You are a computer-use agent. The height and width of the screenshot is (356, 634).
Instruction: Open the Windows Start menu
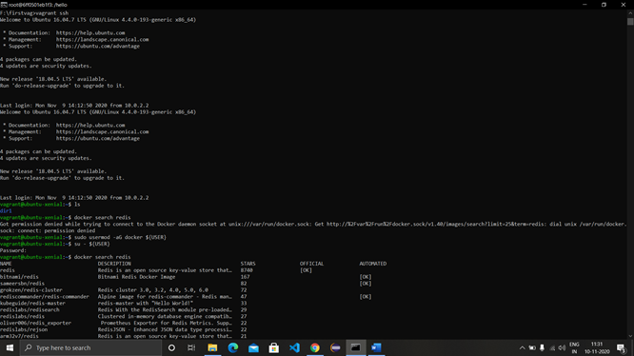(x=10, y=347)
